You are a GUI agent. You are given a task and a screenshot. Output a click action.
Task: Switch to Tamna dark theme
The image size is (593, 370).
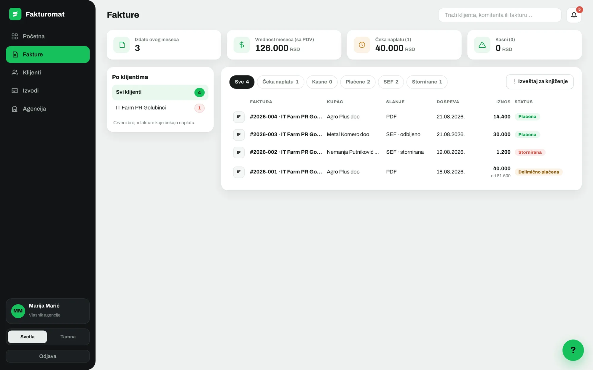[68, 337]
